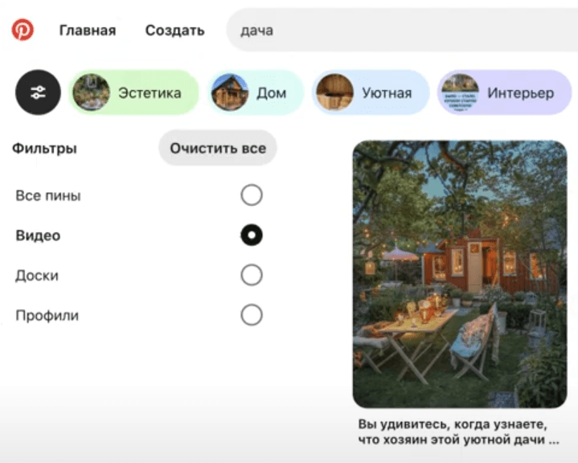
Task: Click the Доски filter label
Action: click(37, 276)
